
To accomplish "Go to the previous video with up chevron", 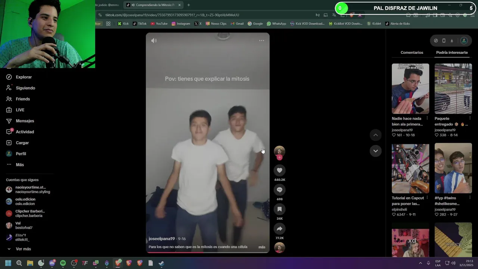I will pos(375,135).
